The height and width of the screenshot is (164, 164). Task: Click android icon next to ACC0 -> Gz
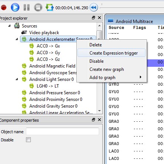pos(32,59)
